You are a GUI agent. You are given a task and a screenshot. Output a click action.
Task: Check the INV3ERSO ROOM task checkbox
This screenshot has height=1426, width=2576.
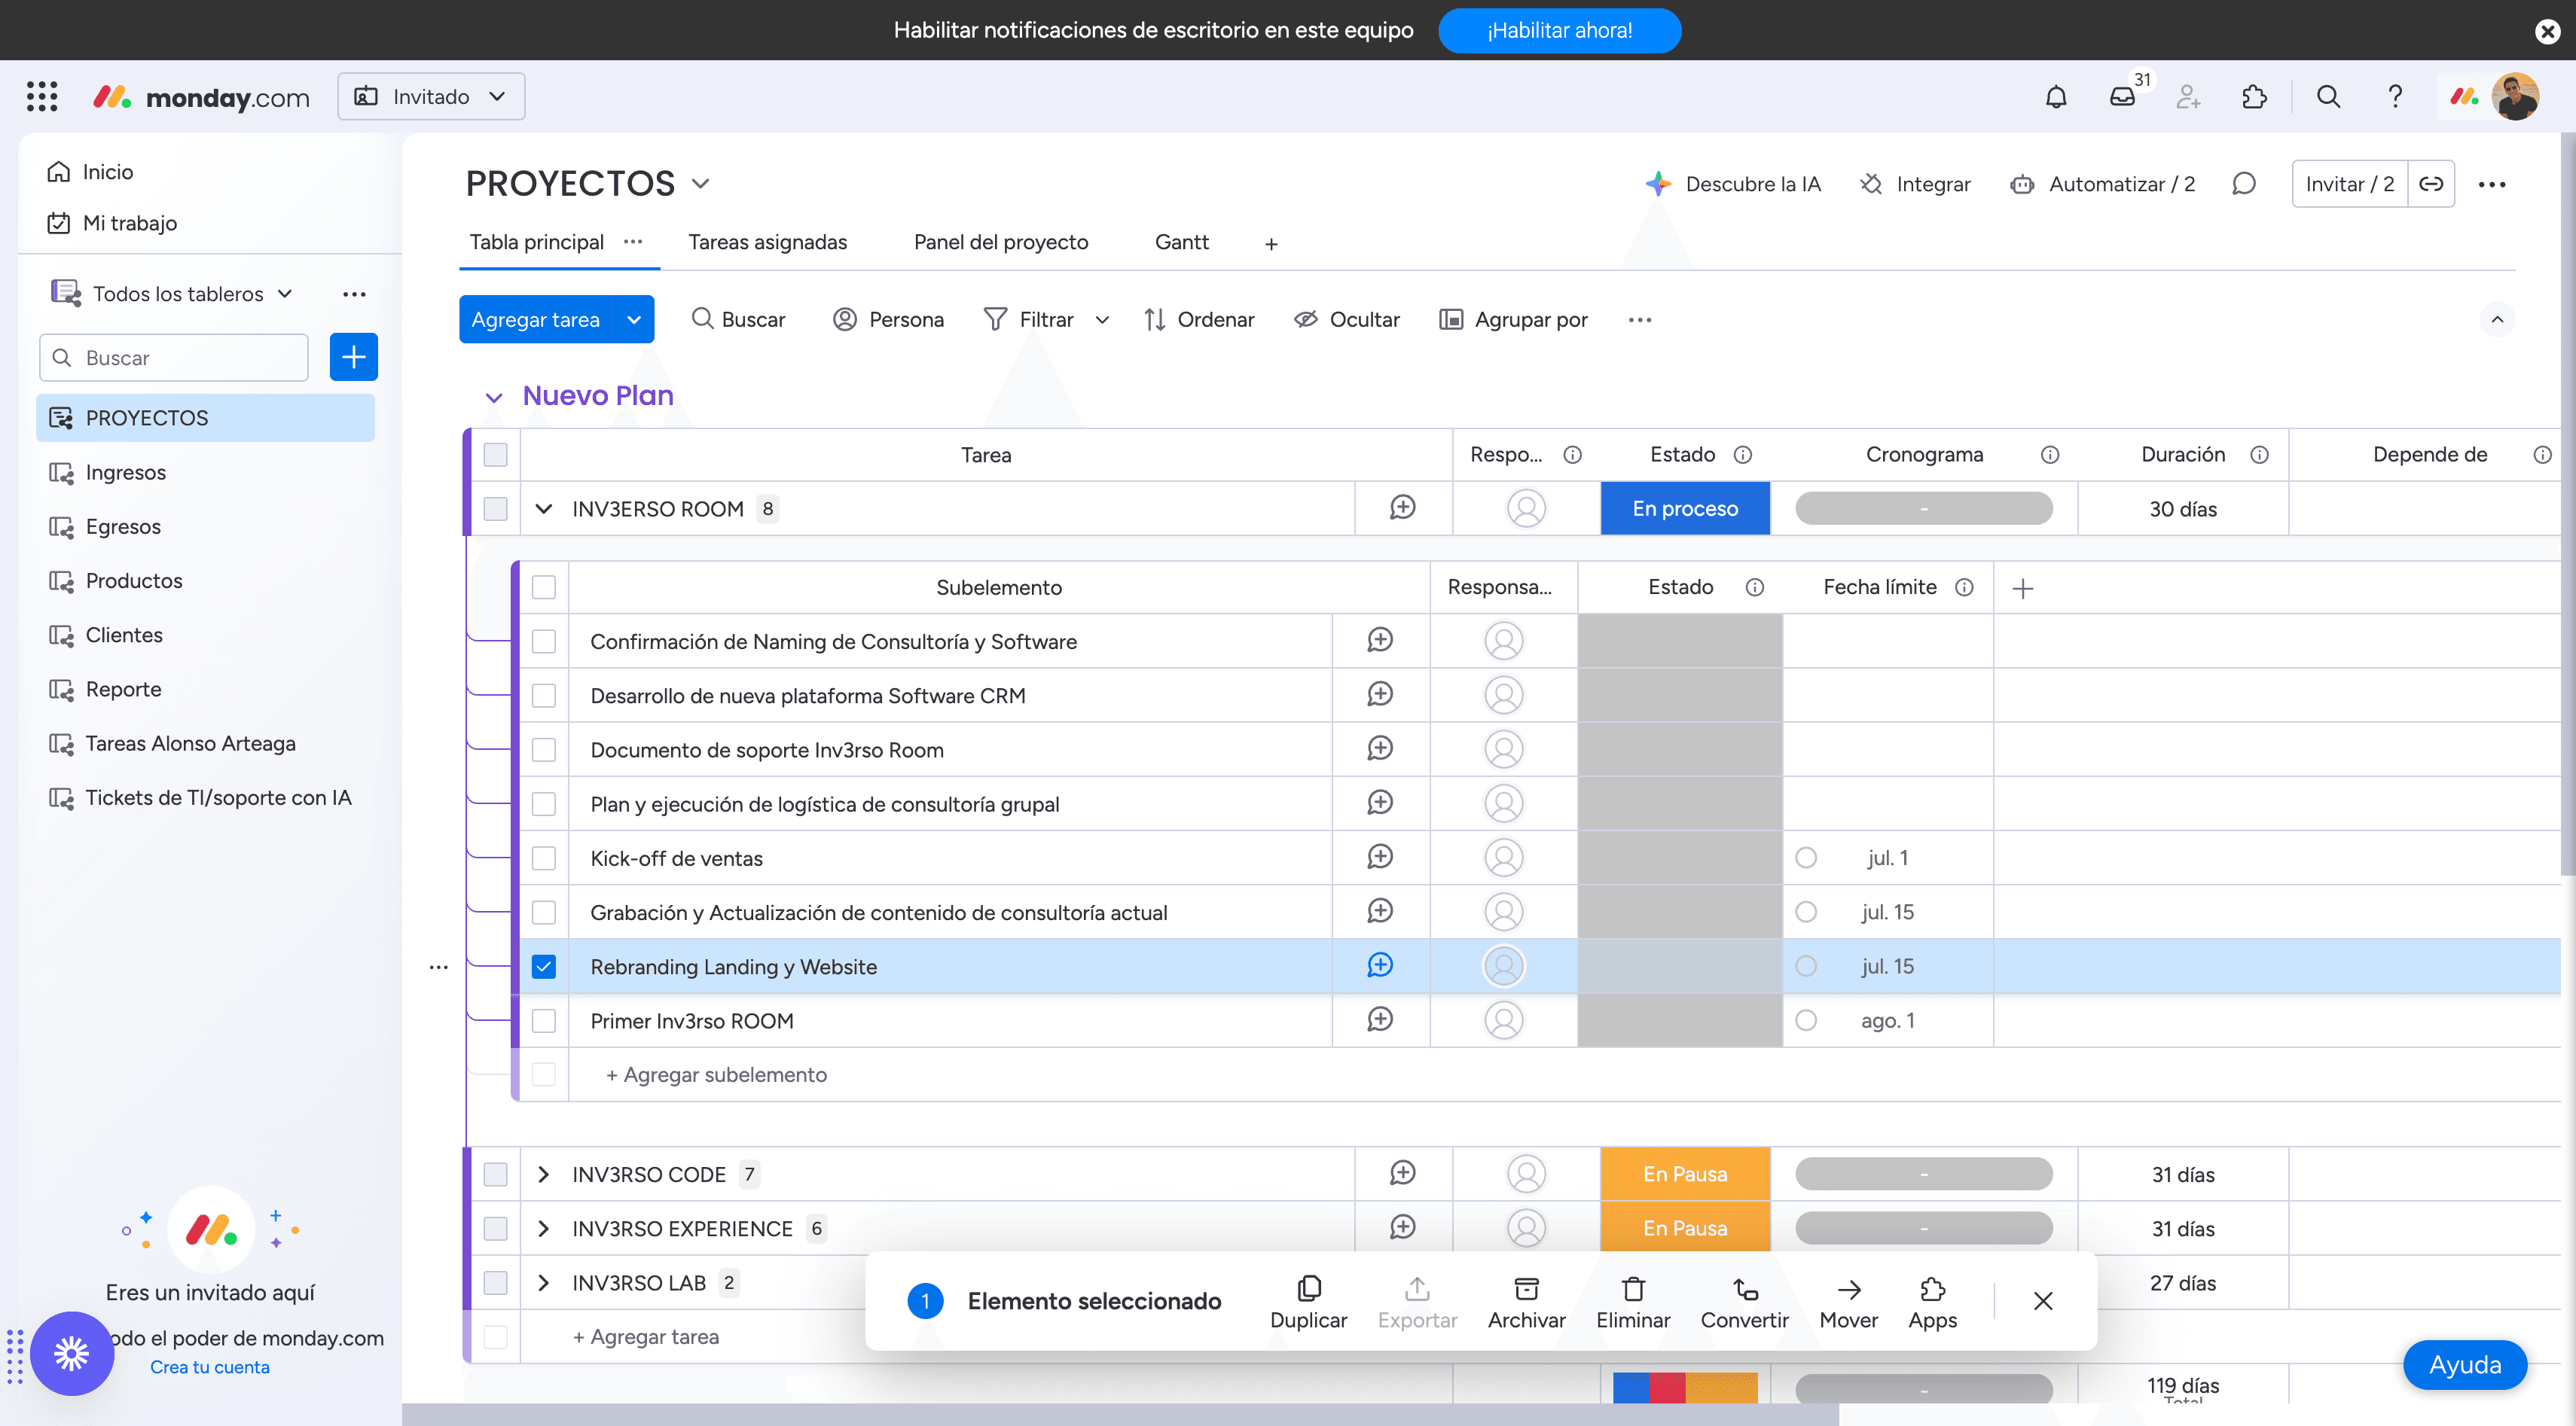(x=496, y=509)
